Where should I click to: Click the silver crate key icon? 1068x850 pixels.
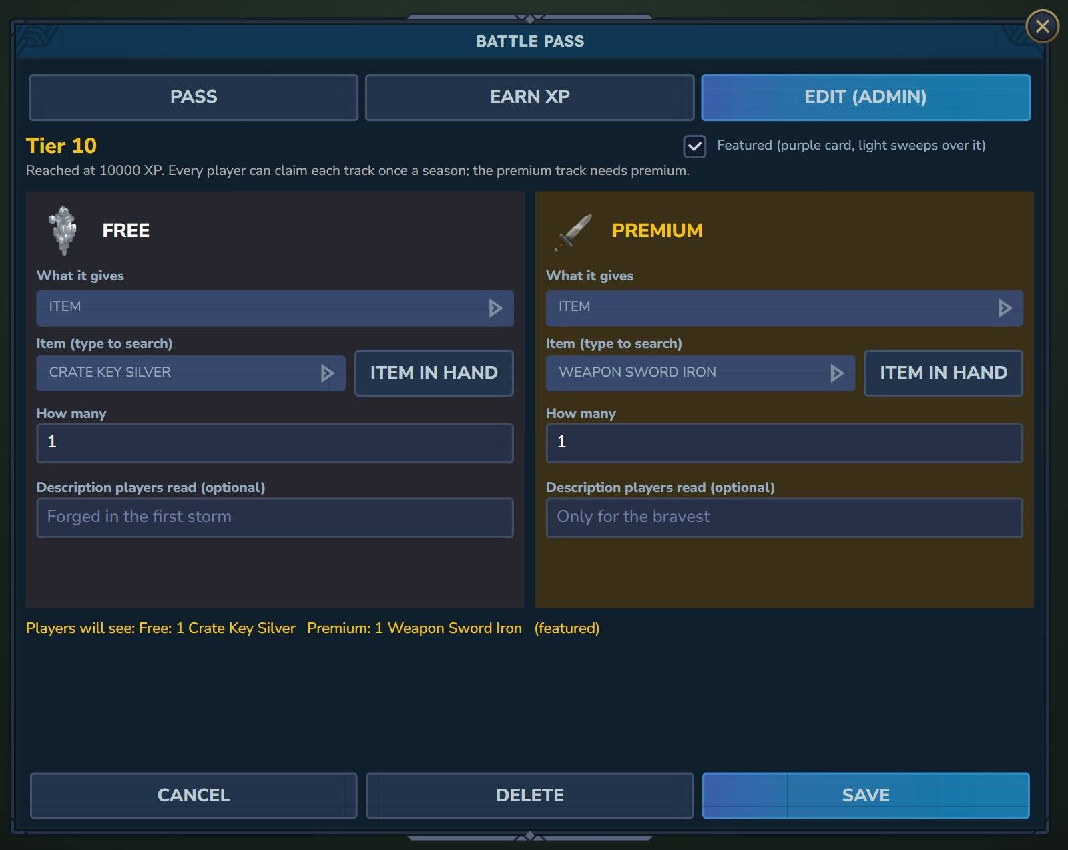63,230
